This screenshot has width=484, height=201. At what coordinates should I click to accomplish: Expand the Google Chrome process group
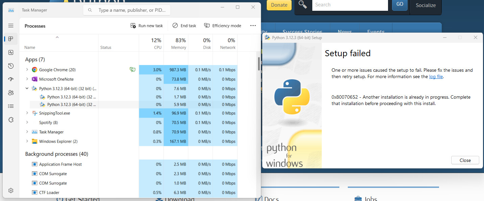pyautogui.click(x=27, y=70)
